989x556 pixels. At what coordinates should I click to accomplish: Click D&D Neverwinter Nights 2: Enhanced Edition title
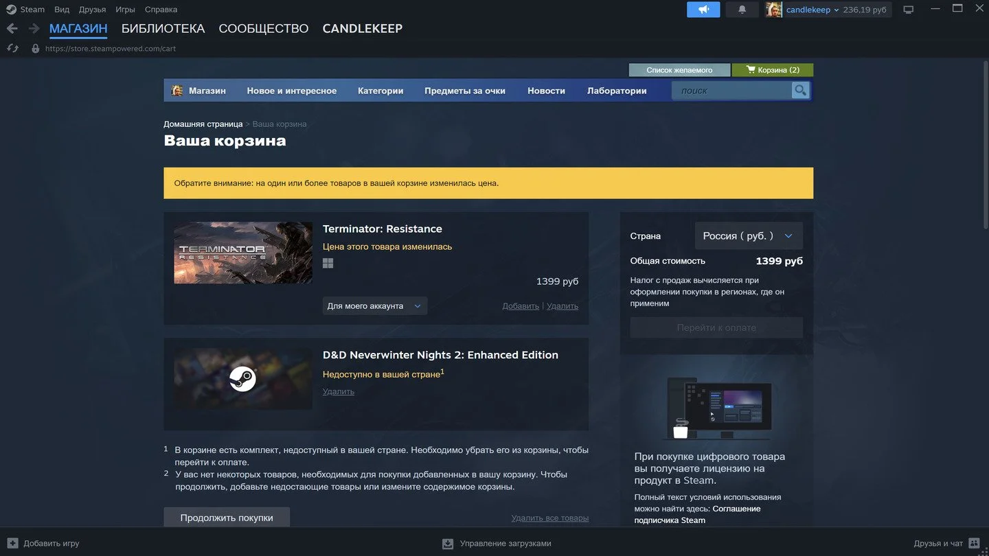pos(440,355)
